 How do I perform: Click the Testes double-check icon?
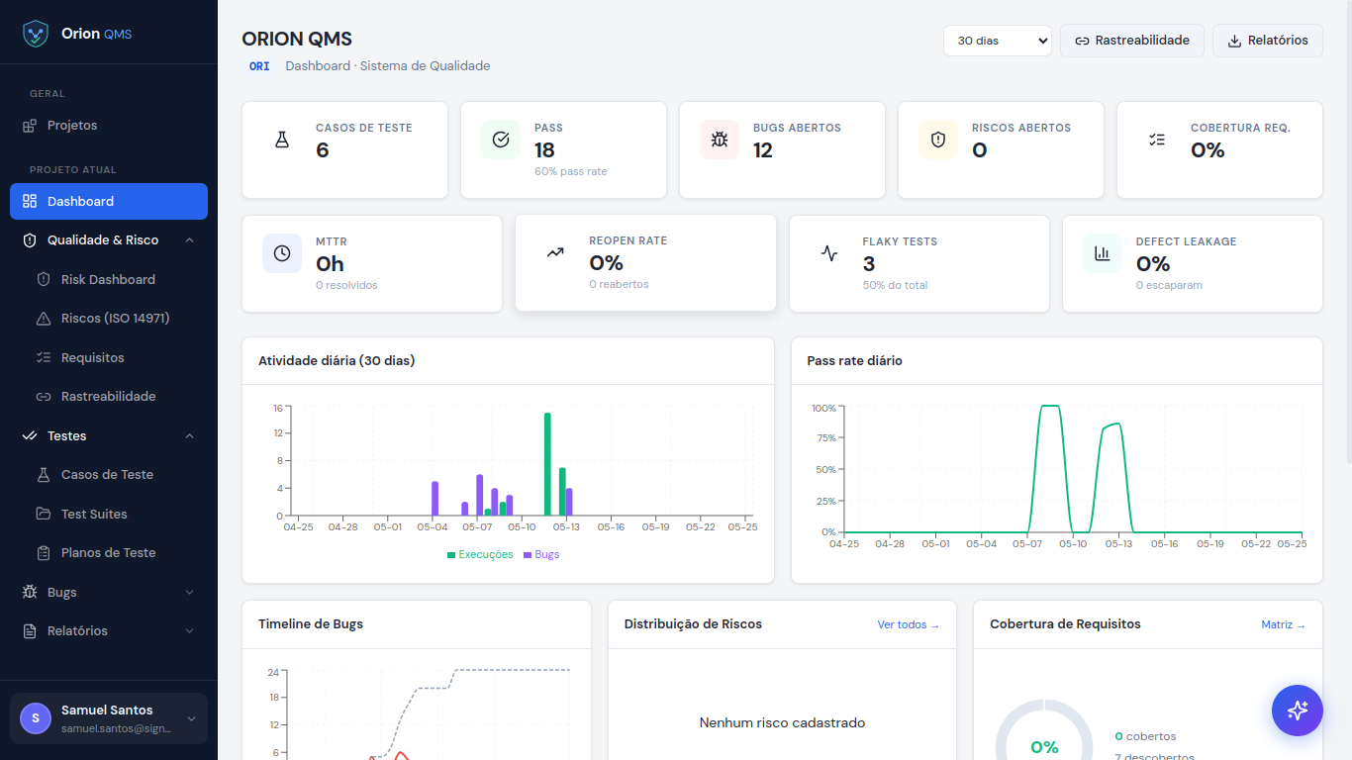tap(30, 435)
